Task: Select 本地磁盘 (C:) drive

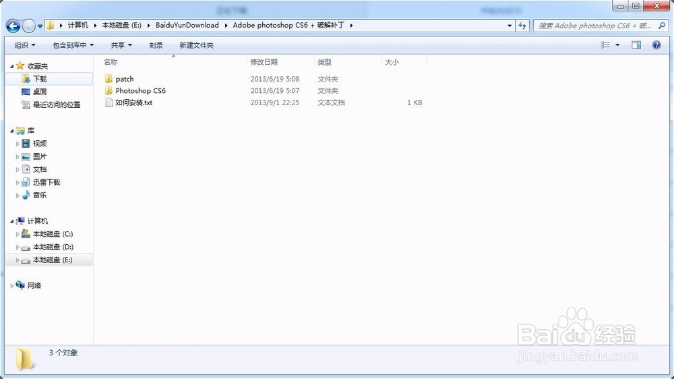Action: (x=53, y=234)
